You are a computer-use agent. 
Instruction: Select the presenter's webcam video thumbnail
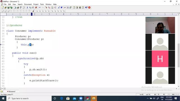pos(160,25)
